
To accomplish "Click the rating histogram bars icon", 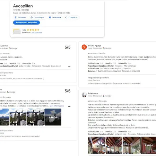I will (x=17, y=31).
